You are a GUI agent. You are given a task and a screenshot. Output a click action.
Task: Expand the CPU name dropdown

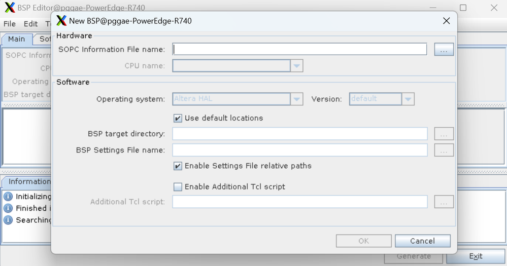(296, 66)
